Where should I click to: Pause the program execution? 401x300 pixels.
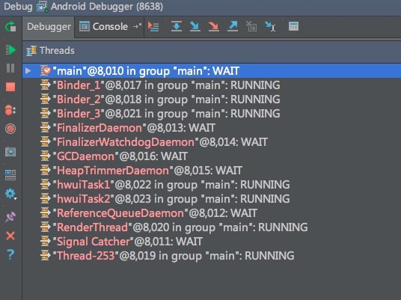pyautogui.click(x=10, y=68)
